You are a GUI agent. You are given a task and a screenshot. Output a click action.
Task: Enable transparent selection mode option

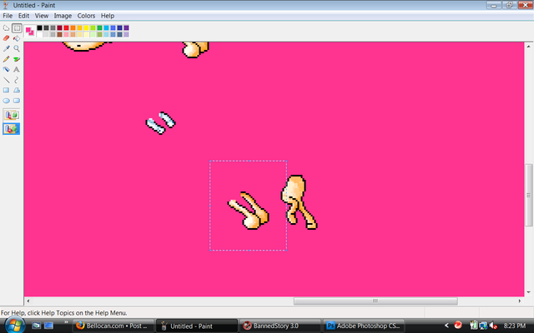pyautogui.click(x=11, y=129)
